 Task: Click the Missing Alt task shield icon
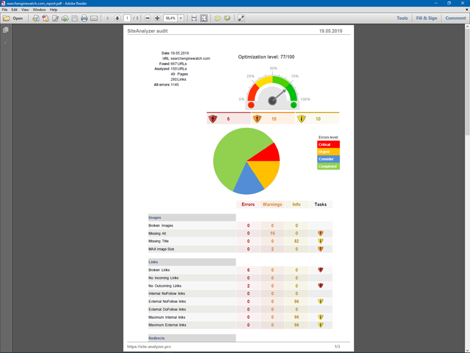[x=320, y=233]
